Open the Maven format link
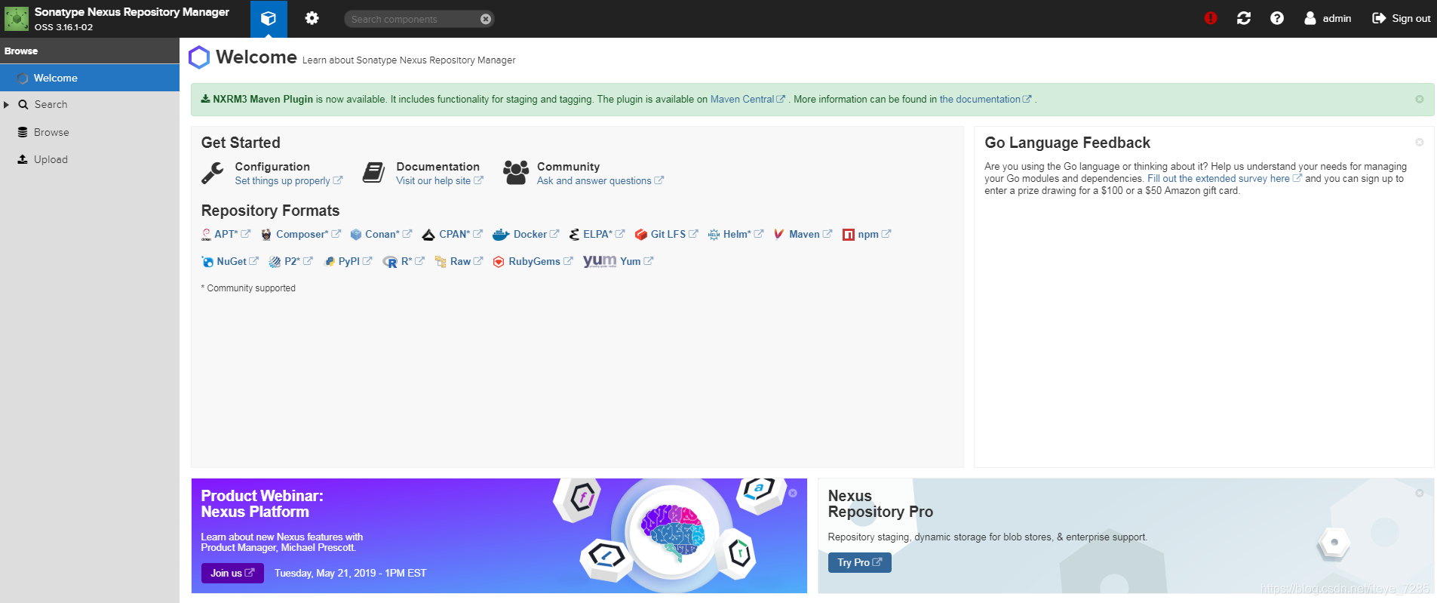This screenshot has height=603, width=1437. pyautogui.click(x=810, y=235)
